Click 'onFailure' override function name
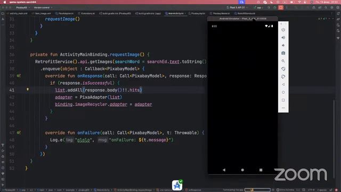 coord(88,133)
